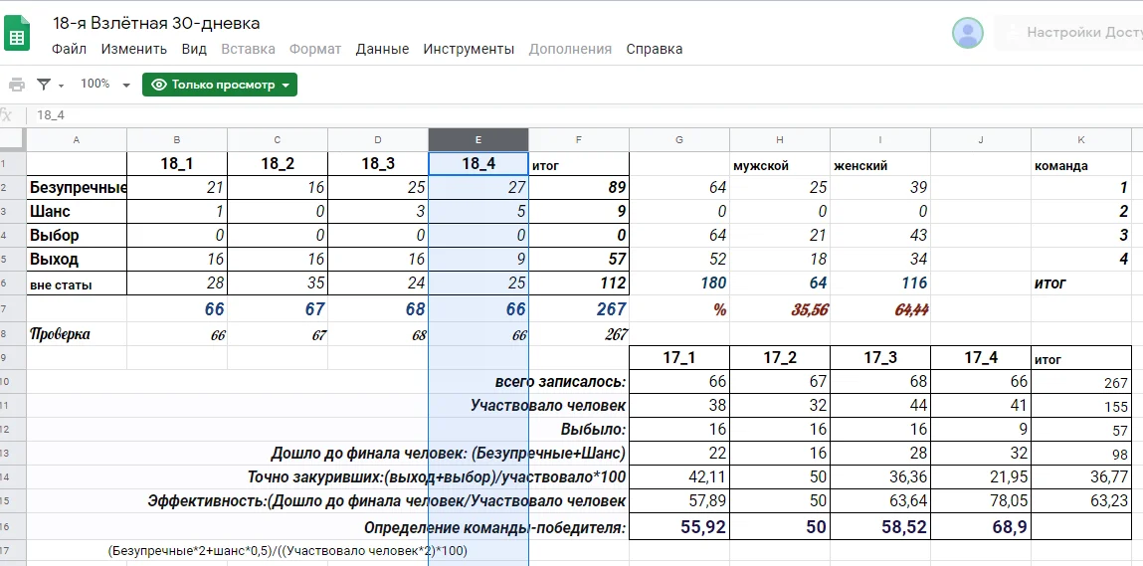Viewport: 1143px width, 566px height.
Task: Open the Данные menu
Action: coord(382,49)
